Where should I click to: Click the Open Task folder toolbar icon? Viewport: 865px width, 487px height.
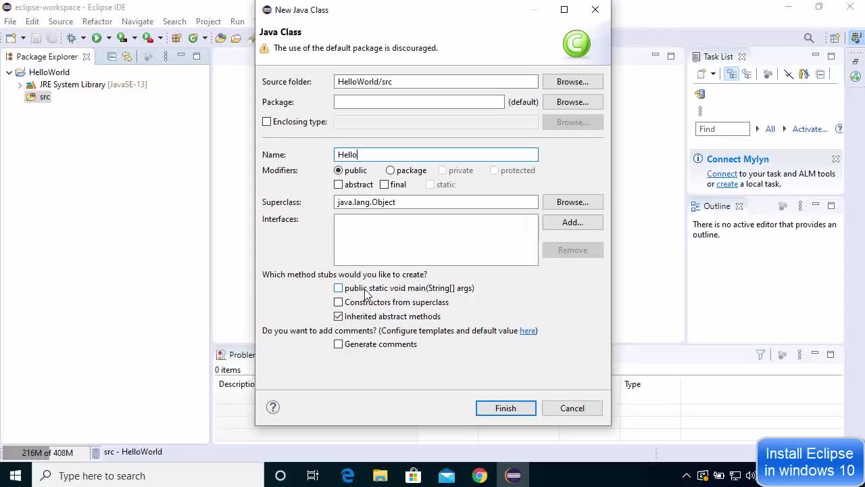[236, 38]
